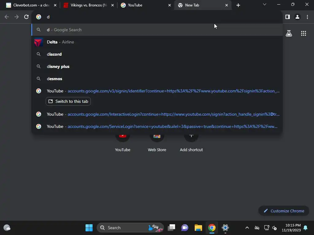Click the muted volume tray icon
314x235 pixels.
pos(274,228)
